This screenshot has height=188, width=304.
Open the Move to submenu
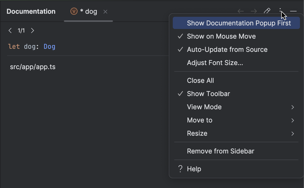[200, 120]
